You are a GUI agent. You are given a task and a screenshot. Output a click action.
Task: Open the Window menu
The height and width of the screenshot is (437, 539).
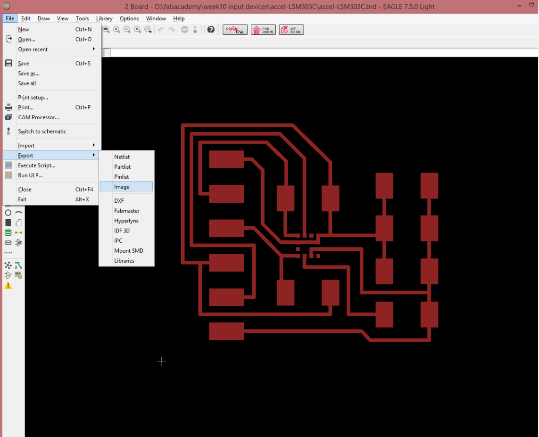pyautogui.click(x=156, y=18)
